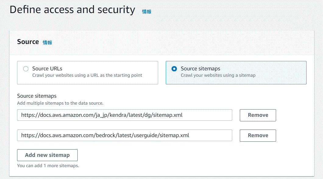Screen dimensions: 323x179
Task: Click the 'Add multiple sitemaps' helper text
Action: [x=60, y=103]
